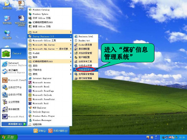
Task: Click the 所有程序 button
Action: [14, 124]
